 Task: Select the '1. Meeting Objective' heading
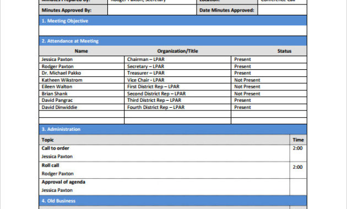pos(65,21)
